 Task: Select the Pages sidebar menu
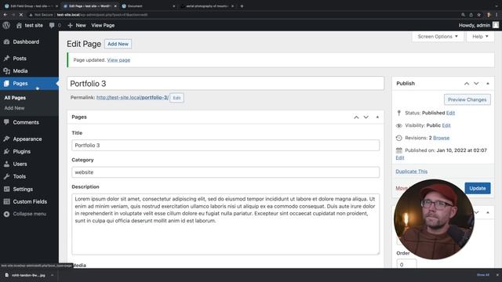click(29, 84)
